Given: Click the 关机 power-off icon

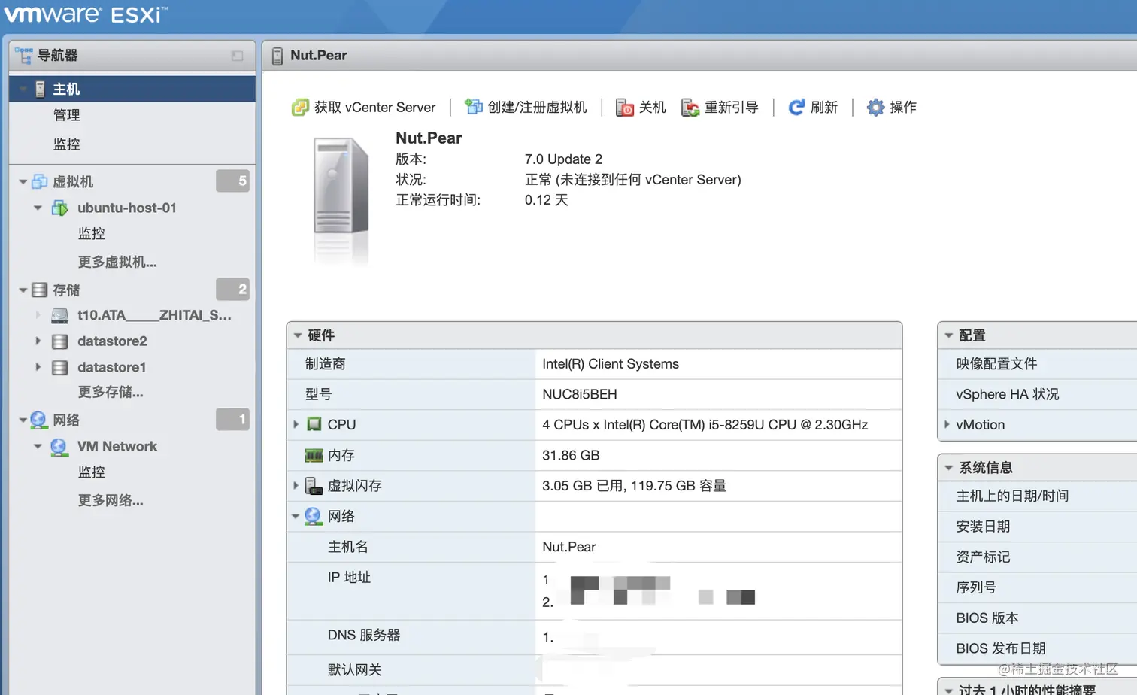Looking at the screenshot, I should point(624,108).
